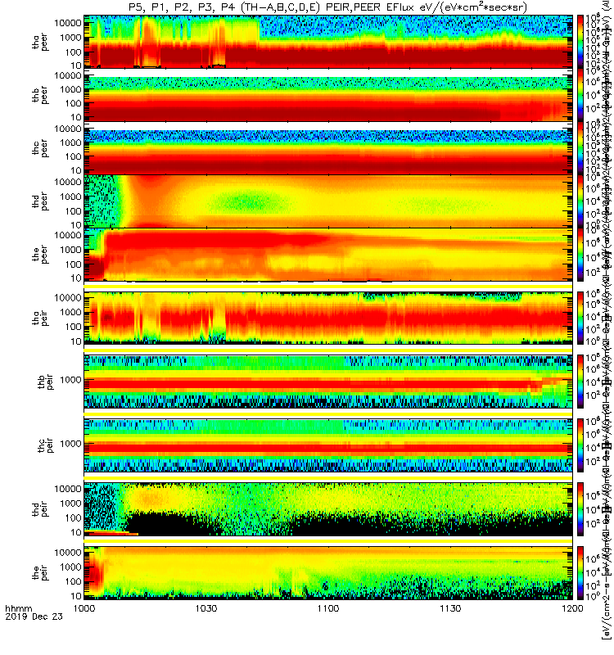The height and width of the screenshot is (655, 614).
Task: Click inside the thc peir spectrogram
Action: 328,445
